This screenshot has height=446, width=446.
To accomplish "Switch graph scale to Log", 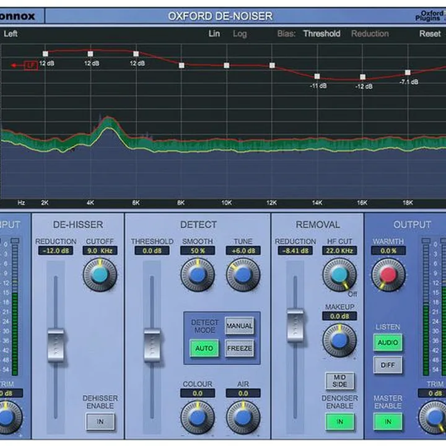I will (240, 34).
